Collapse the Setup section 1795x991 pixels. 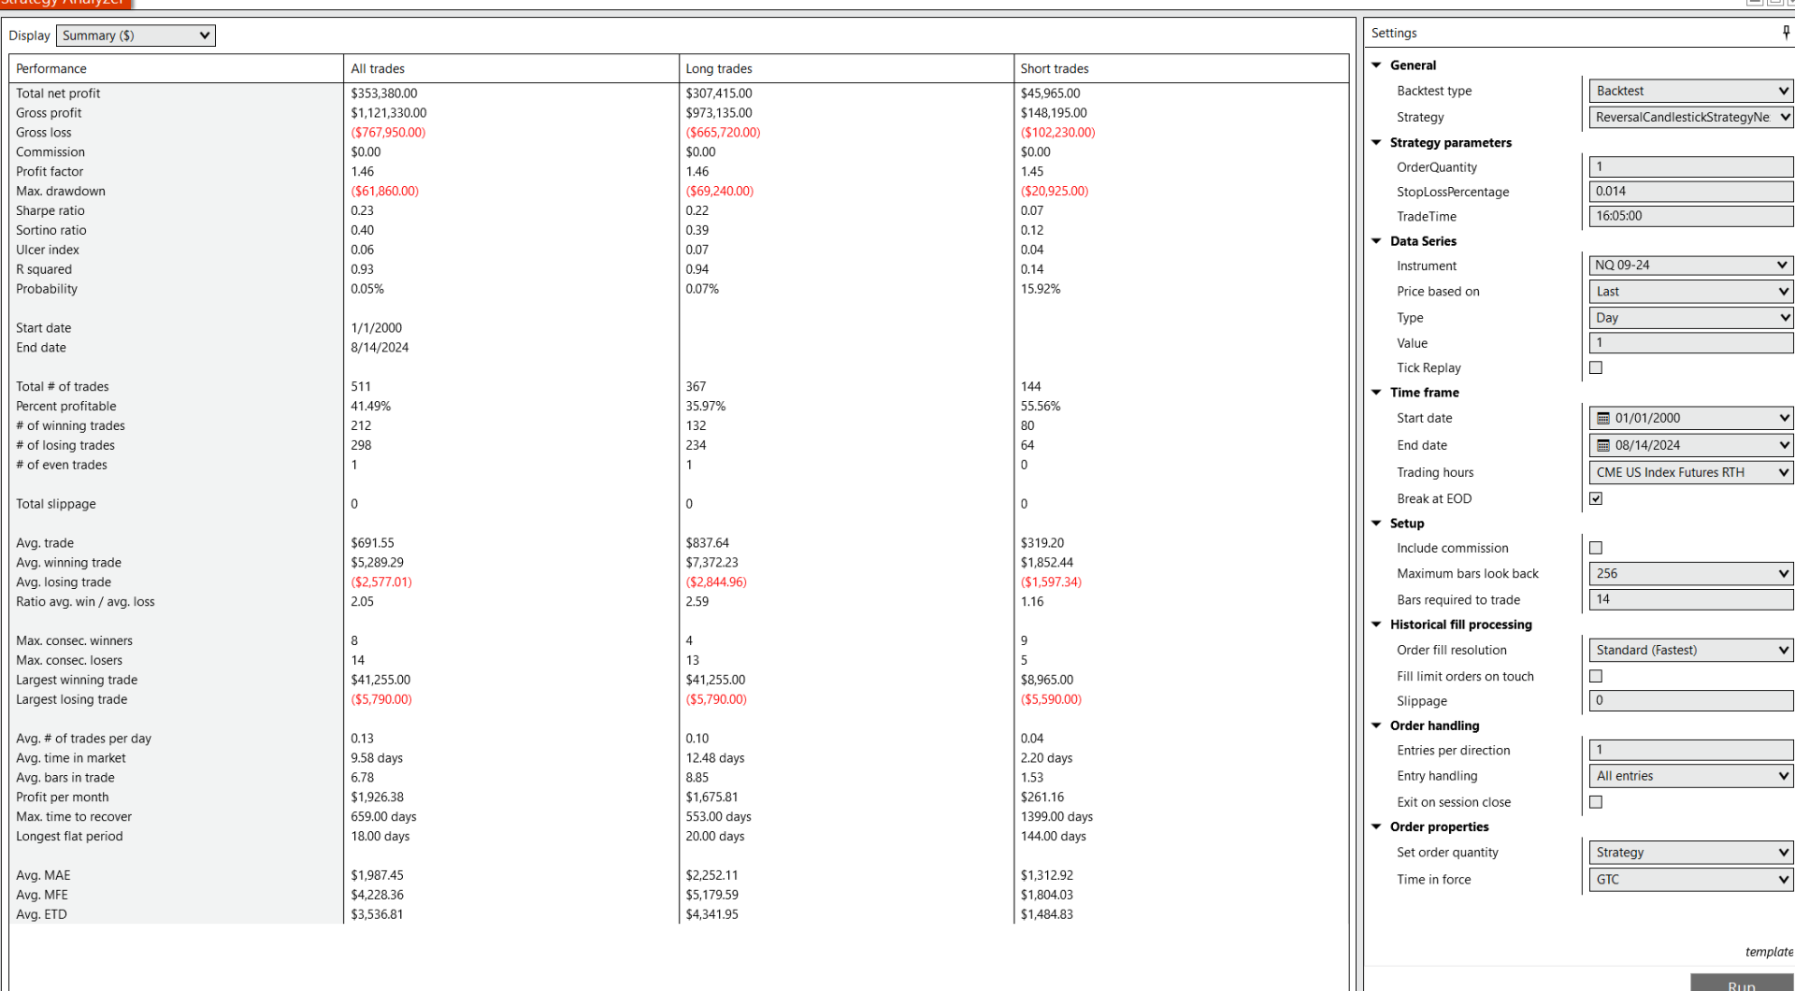point(1376,524)
